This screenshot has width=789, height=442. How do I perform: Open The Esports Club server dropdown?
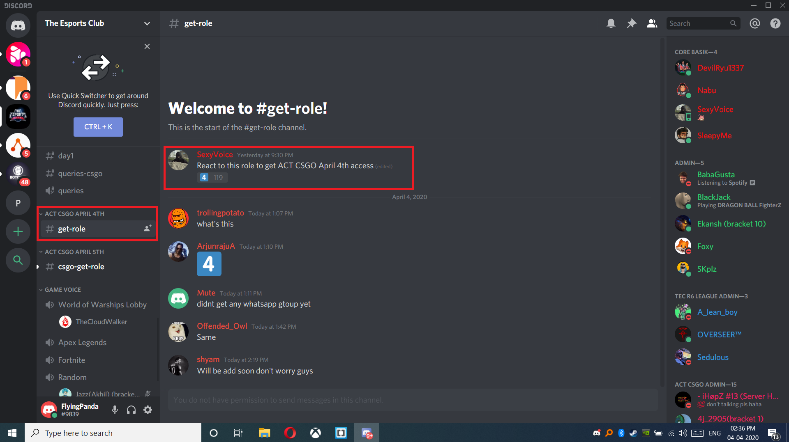(x=147, y=23)
